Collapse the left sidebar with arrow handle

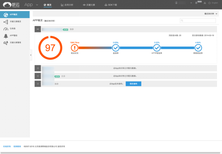[31, 55]
